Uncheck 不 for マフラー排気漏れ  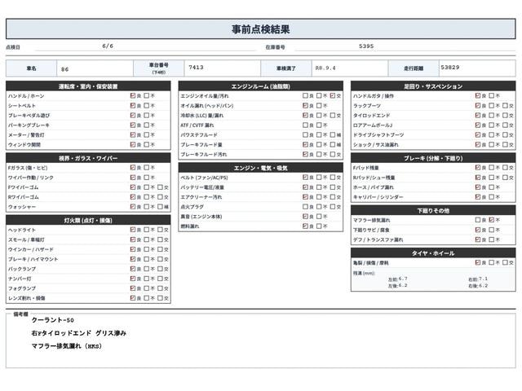pos(491,220)
